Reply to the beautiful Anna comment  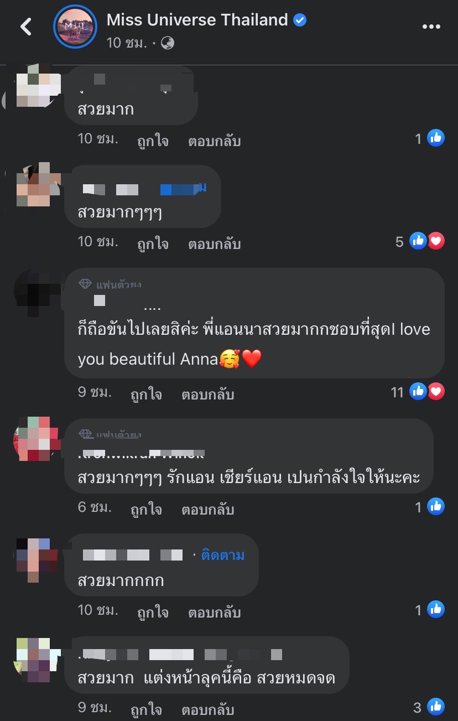pos(208,395)
